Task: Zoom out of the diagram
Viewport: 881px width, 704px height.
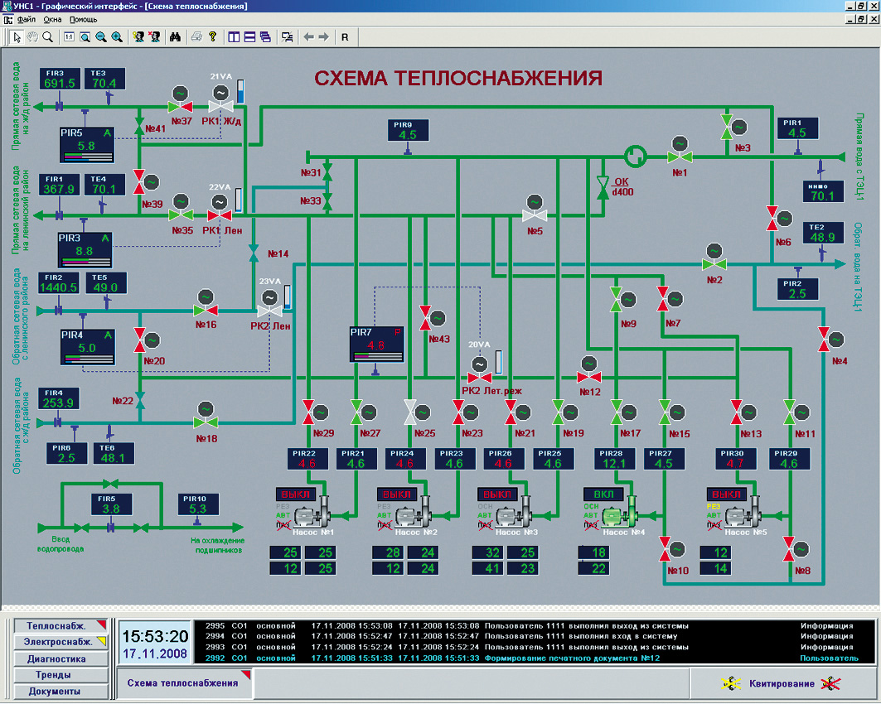Action: 101,37
